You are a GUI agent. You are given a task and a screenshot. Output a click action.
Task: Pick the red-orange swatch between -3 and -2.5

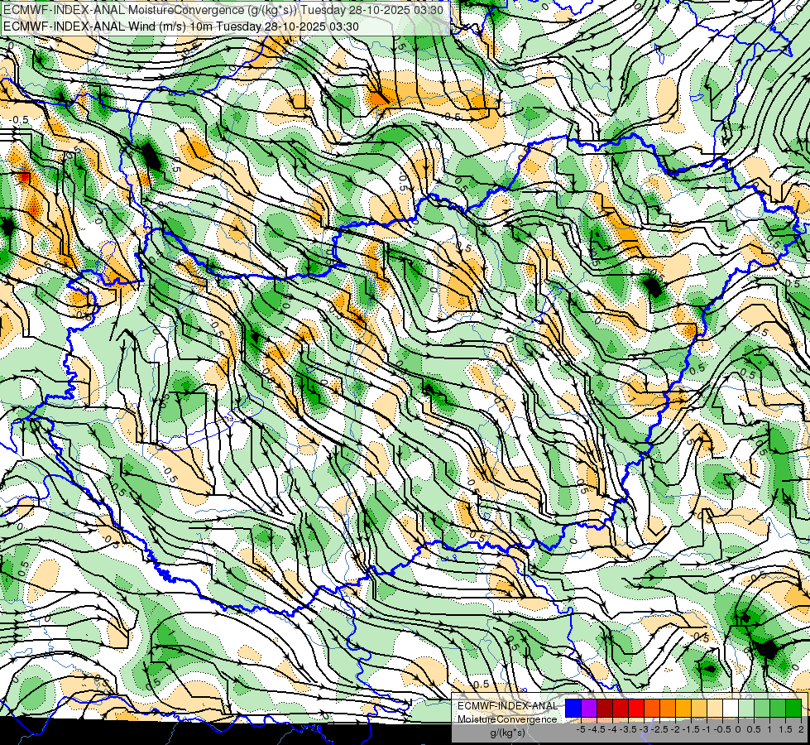(652, 709)
